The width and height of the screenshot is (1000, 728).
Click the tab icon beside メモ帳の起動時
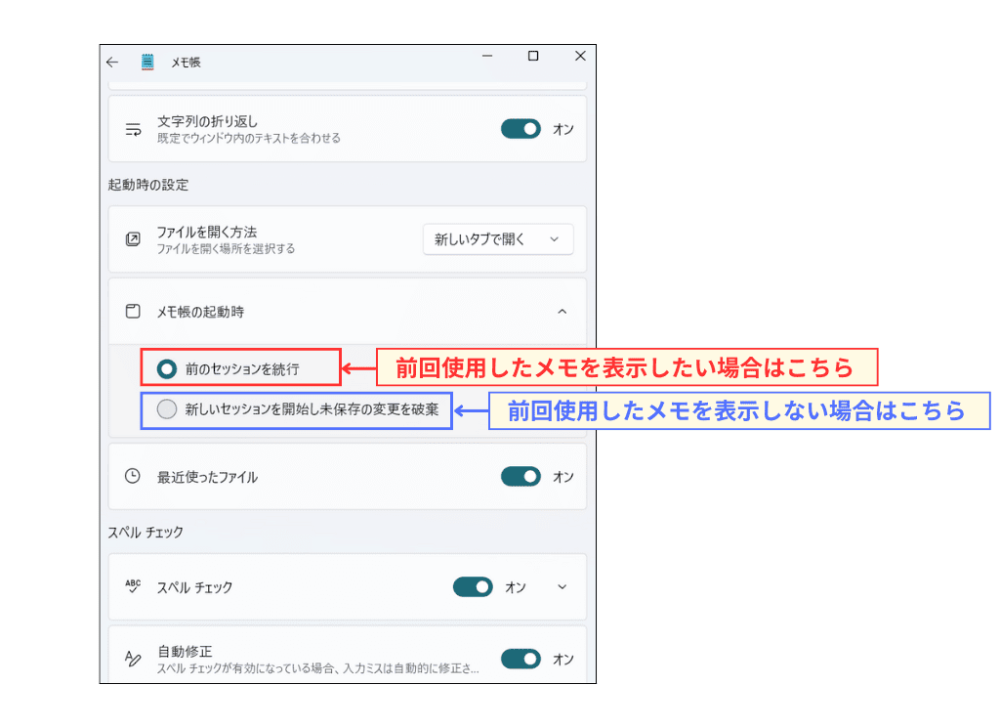(134, 311)
